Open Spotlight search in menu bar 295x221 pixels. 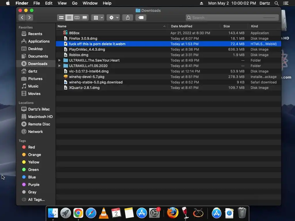[x=276, y=3]
